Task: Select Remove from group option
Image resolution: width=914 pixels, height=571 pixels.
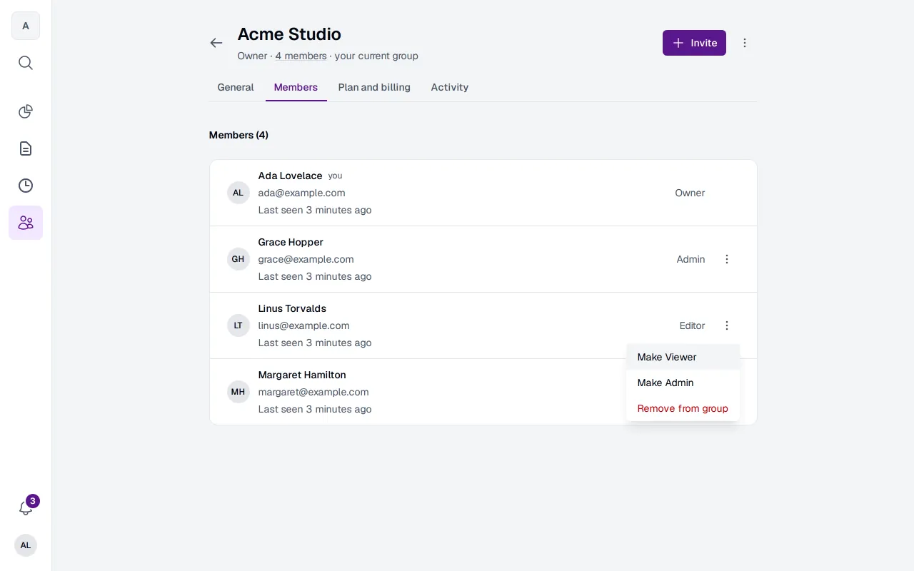Action: tap(683, 408)
